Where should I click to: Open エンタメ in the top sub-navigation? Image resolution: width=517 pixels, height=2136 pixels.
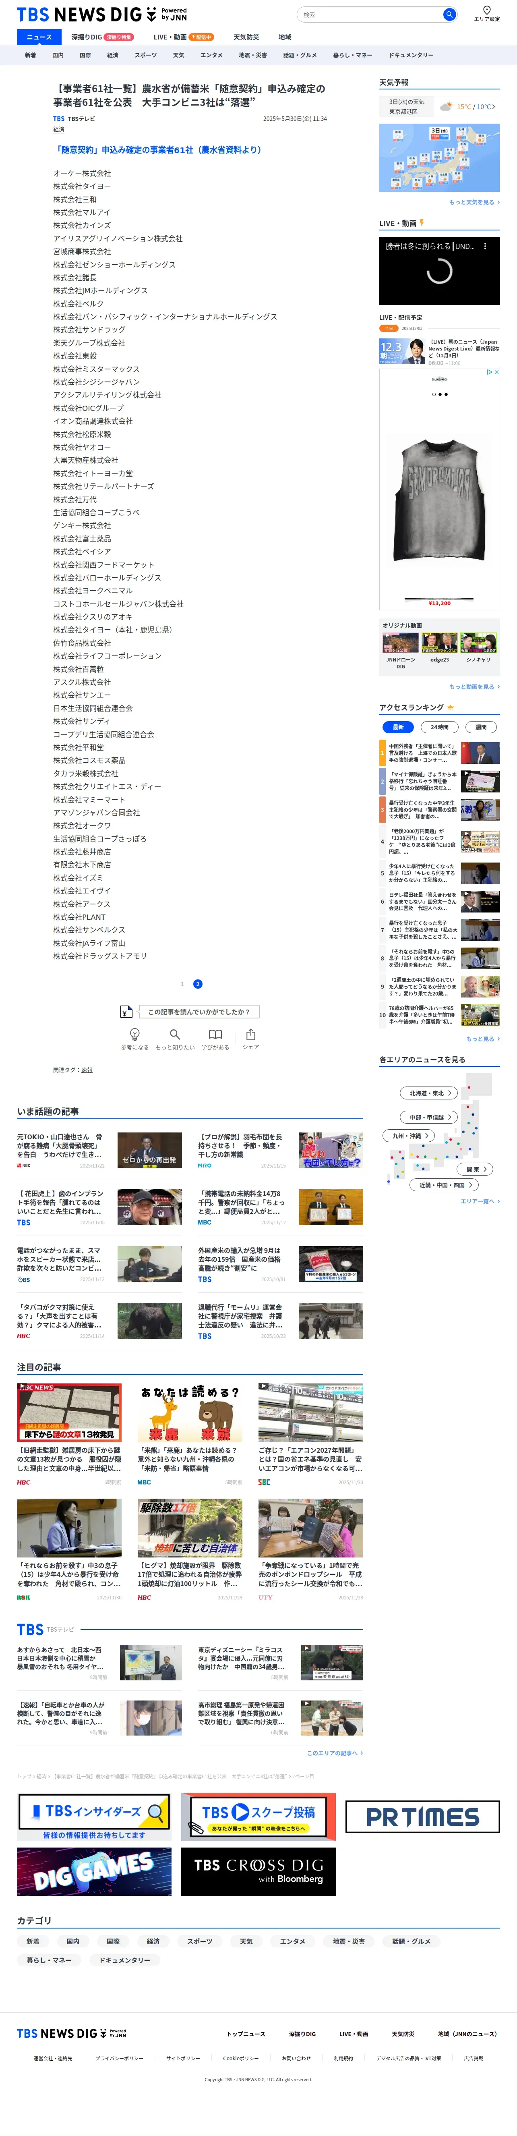click(211, 55)
